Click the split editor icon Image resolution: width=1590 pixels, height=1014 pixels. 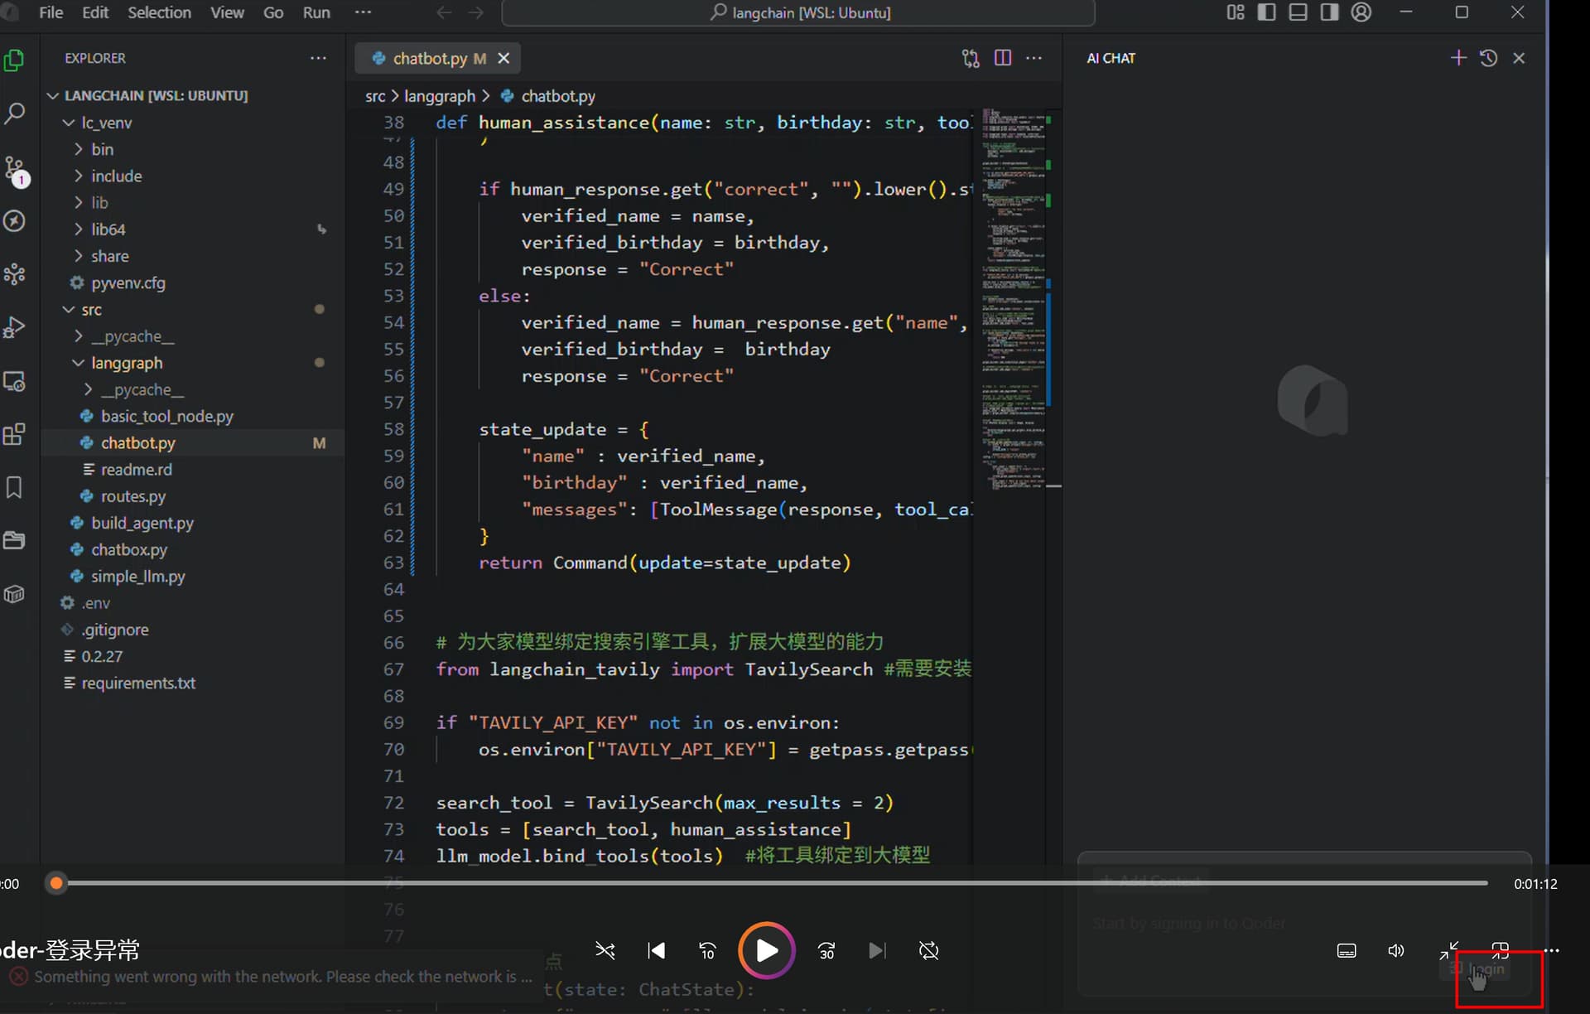coord(1002,58)
